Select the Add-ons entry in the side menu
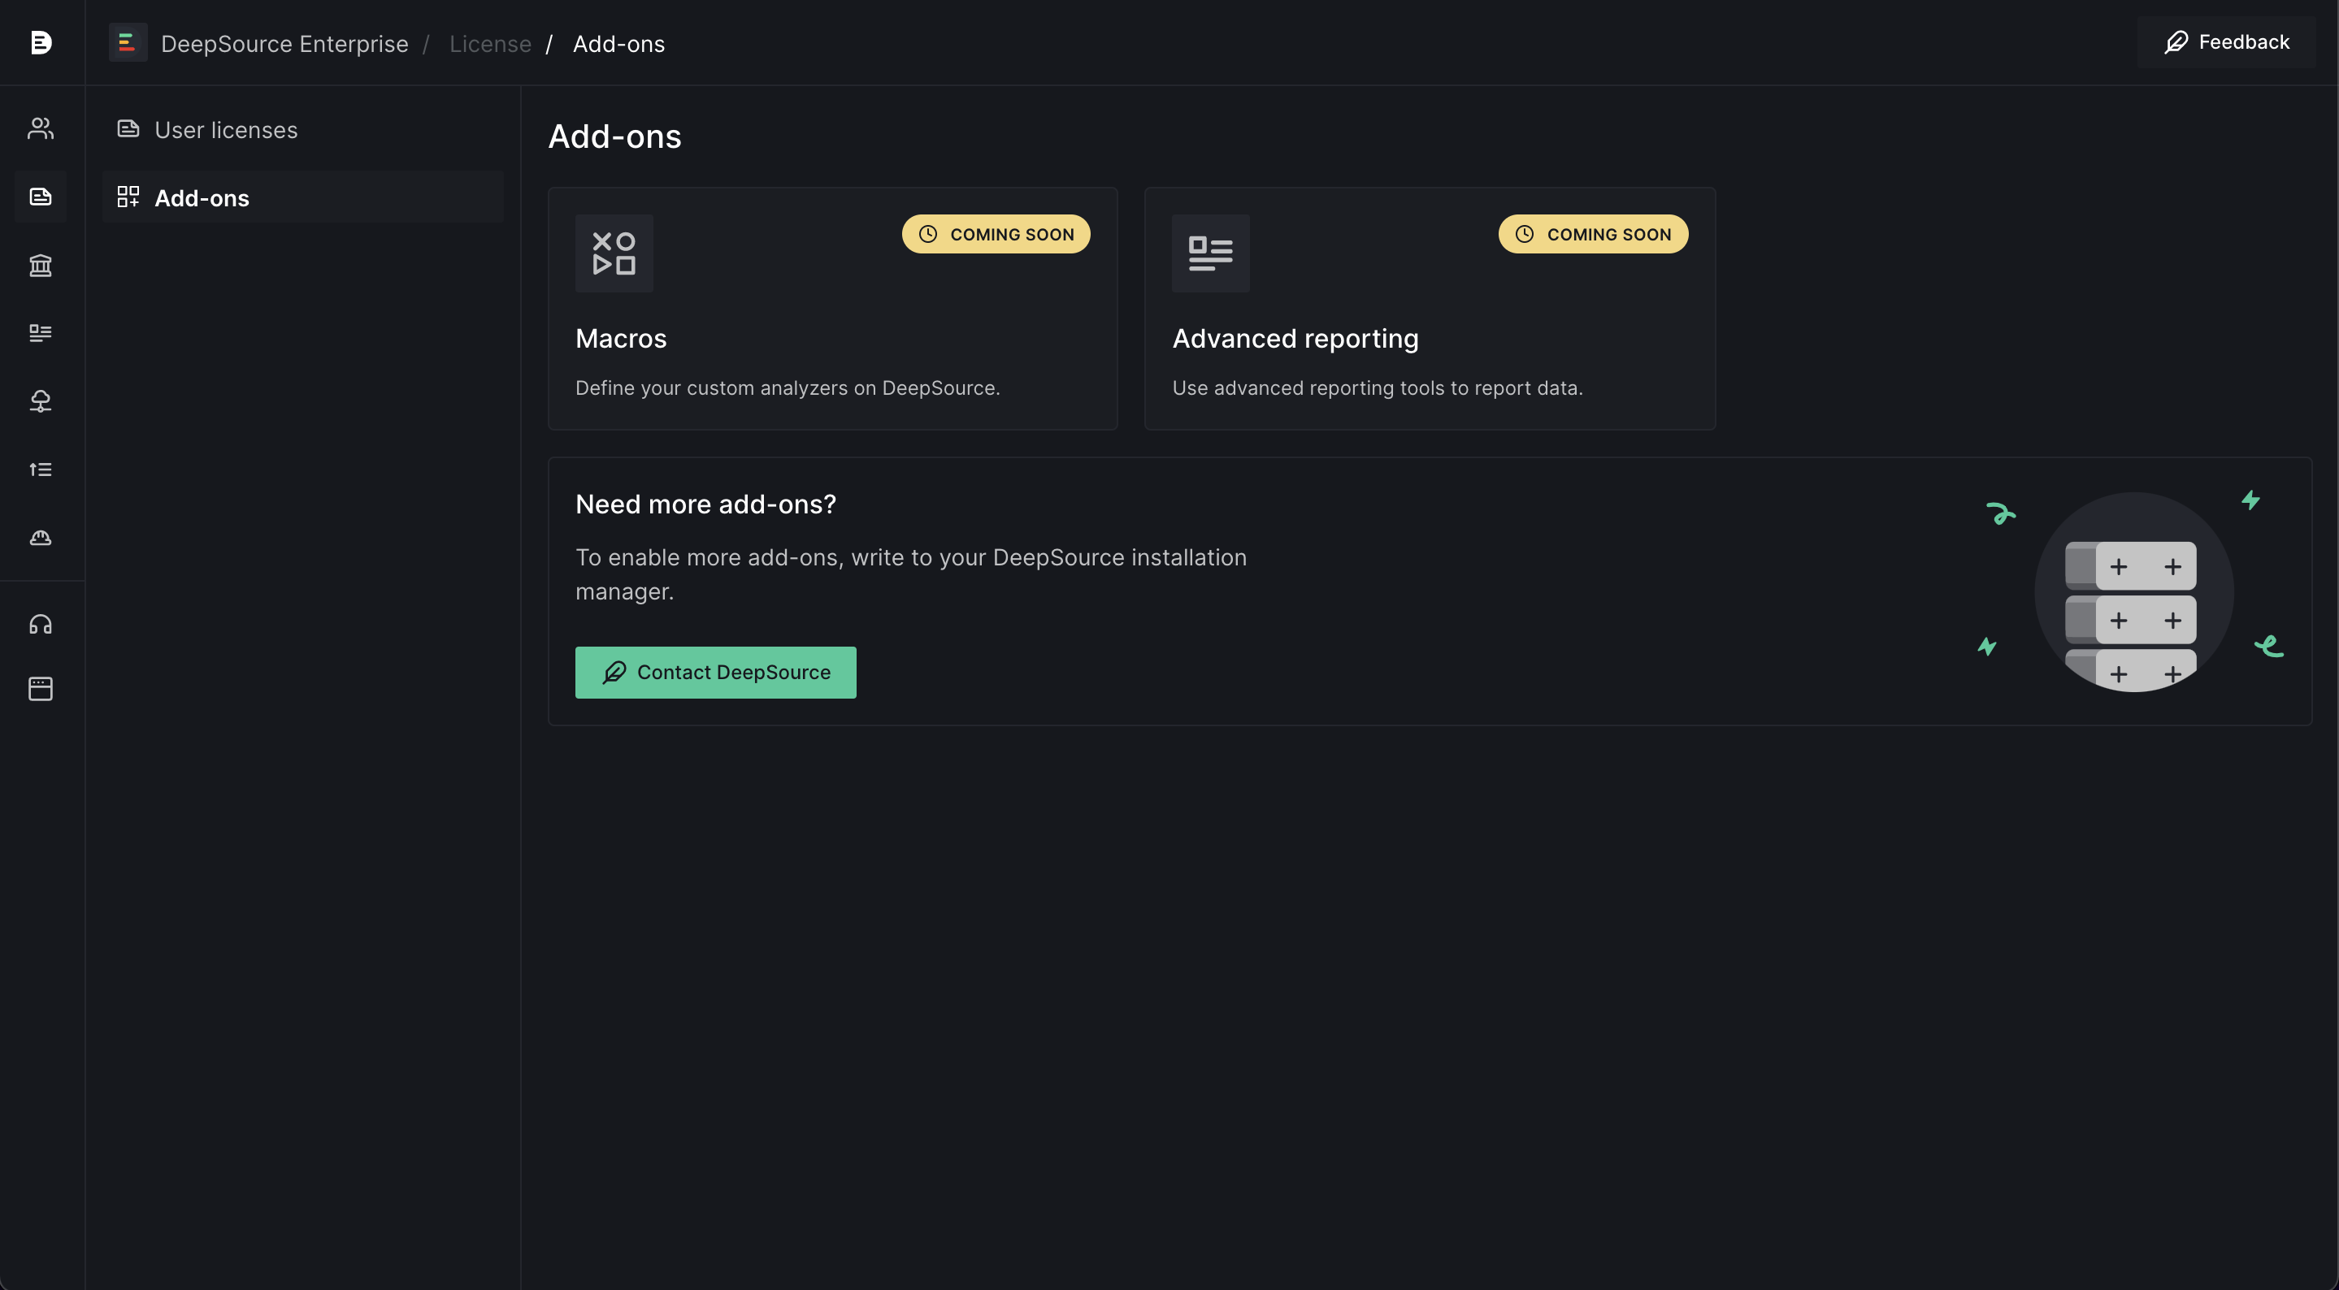2339x1290 pixels. pos(202,198)
